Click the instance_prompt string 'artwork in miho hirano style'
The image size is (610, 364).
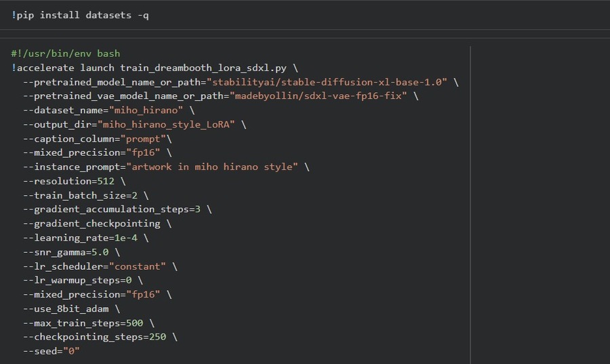point(212,167)
